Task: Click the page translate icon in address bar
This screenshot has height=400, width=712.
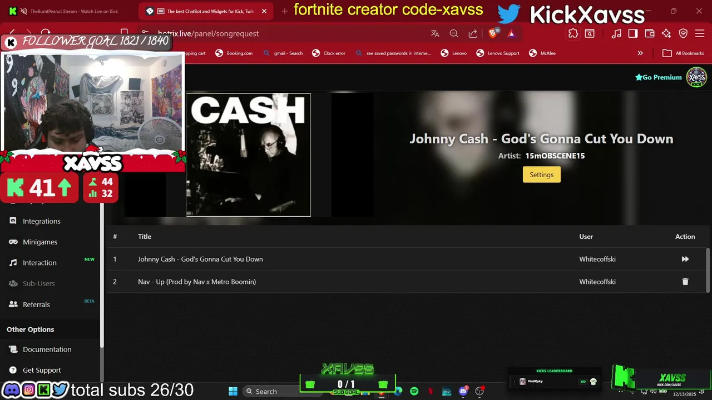Action: pyautogui.click(x=435, y=34)
